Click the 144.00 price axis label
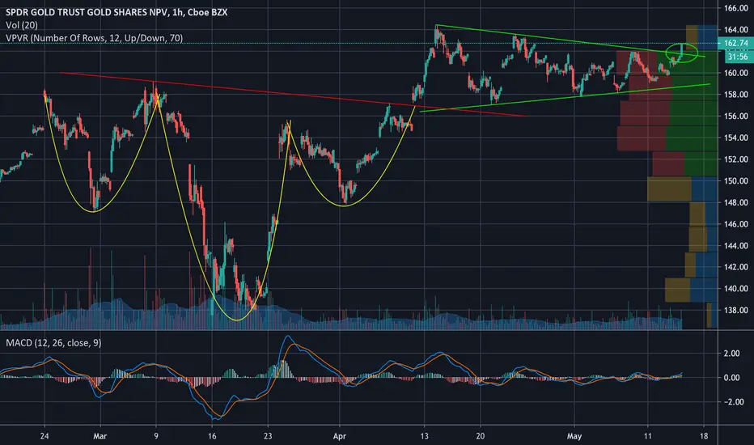 point(735,246)
